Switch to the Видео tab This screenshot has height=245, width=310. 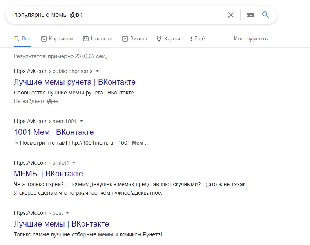coord(134,38)
